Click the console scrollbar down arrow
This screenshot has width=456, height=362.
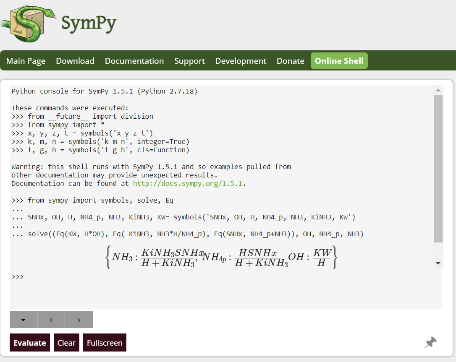coord(438,263)
